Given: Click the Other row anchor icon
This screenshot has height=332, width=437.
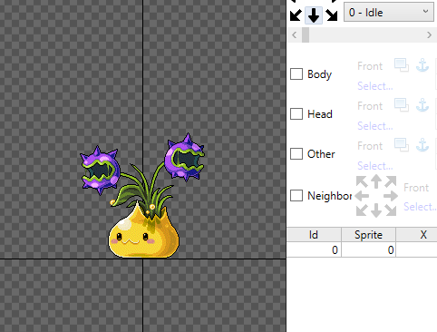Looking at the screenshot, I should tap(422, 145).
